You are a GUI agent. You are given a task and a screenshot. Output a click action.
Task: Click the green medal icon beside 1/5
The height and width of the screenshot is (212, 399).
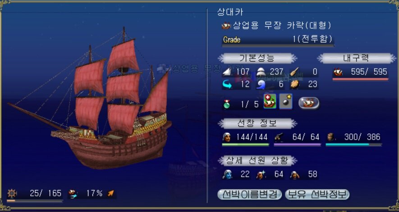click(x=226, y=104)
